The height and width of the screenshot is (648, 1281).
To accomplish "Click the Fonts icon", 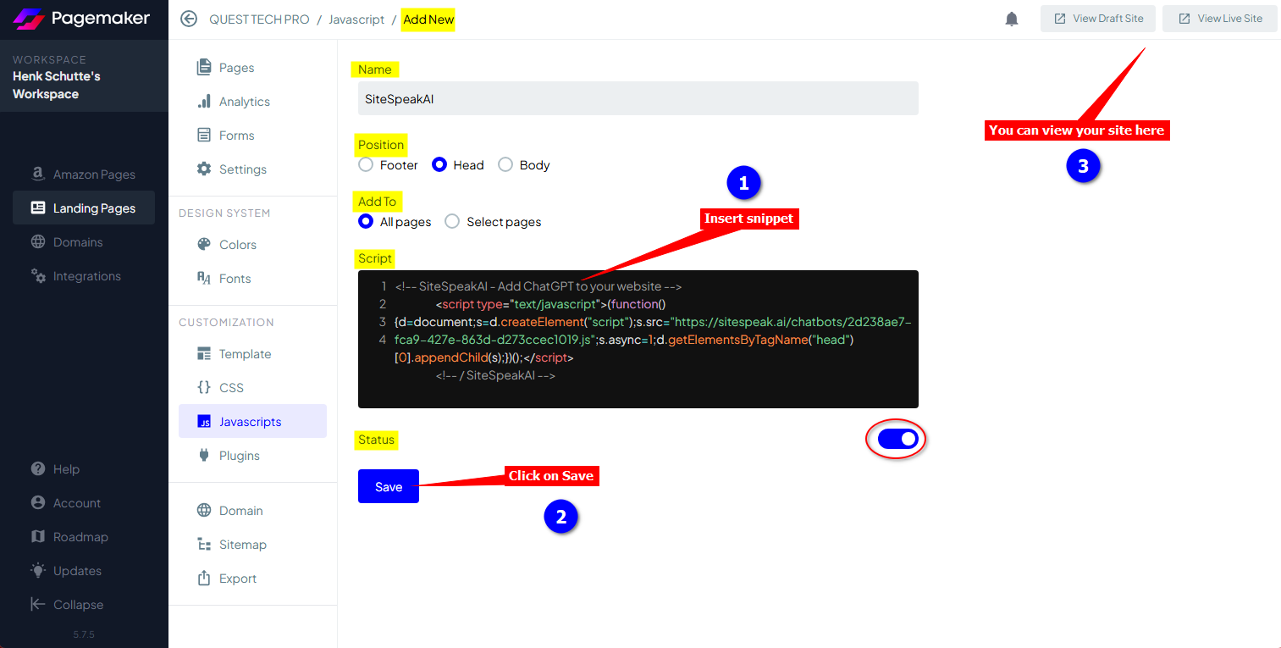I will pyautogui.click(x=204, y=278).
